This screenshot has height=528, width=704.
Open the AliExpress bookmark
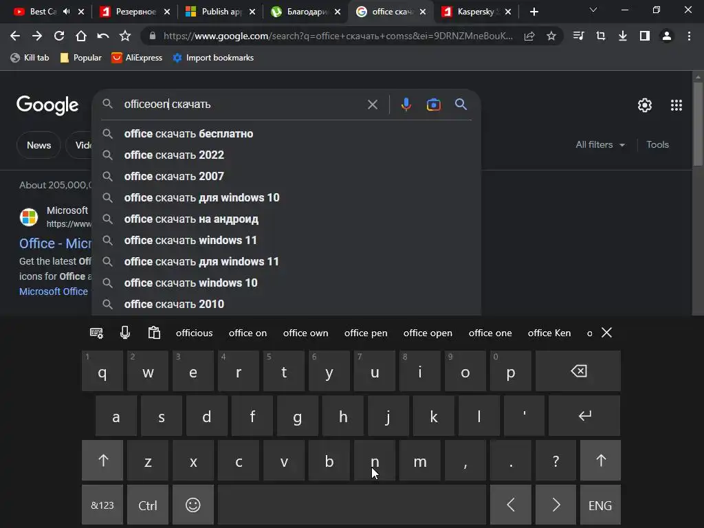point(137,58)
